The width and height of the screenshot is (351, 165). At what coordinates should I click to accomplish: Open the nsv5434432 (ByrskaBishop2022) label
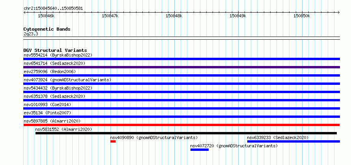point(58,88)
